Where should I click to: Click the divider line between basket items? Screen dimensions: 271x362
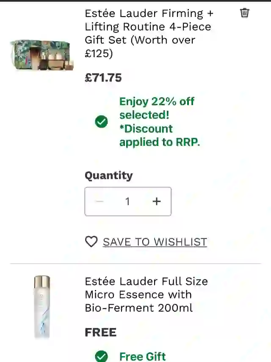[x=135, y=263]
